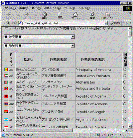Viewport: 133px width, 138px height.
Task: Click the 'Afghanistan' English name cell
Action: (99, 82)
